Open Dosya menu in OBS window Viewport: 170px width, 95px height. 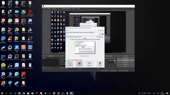44,8
